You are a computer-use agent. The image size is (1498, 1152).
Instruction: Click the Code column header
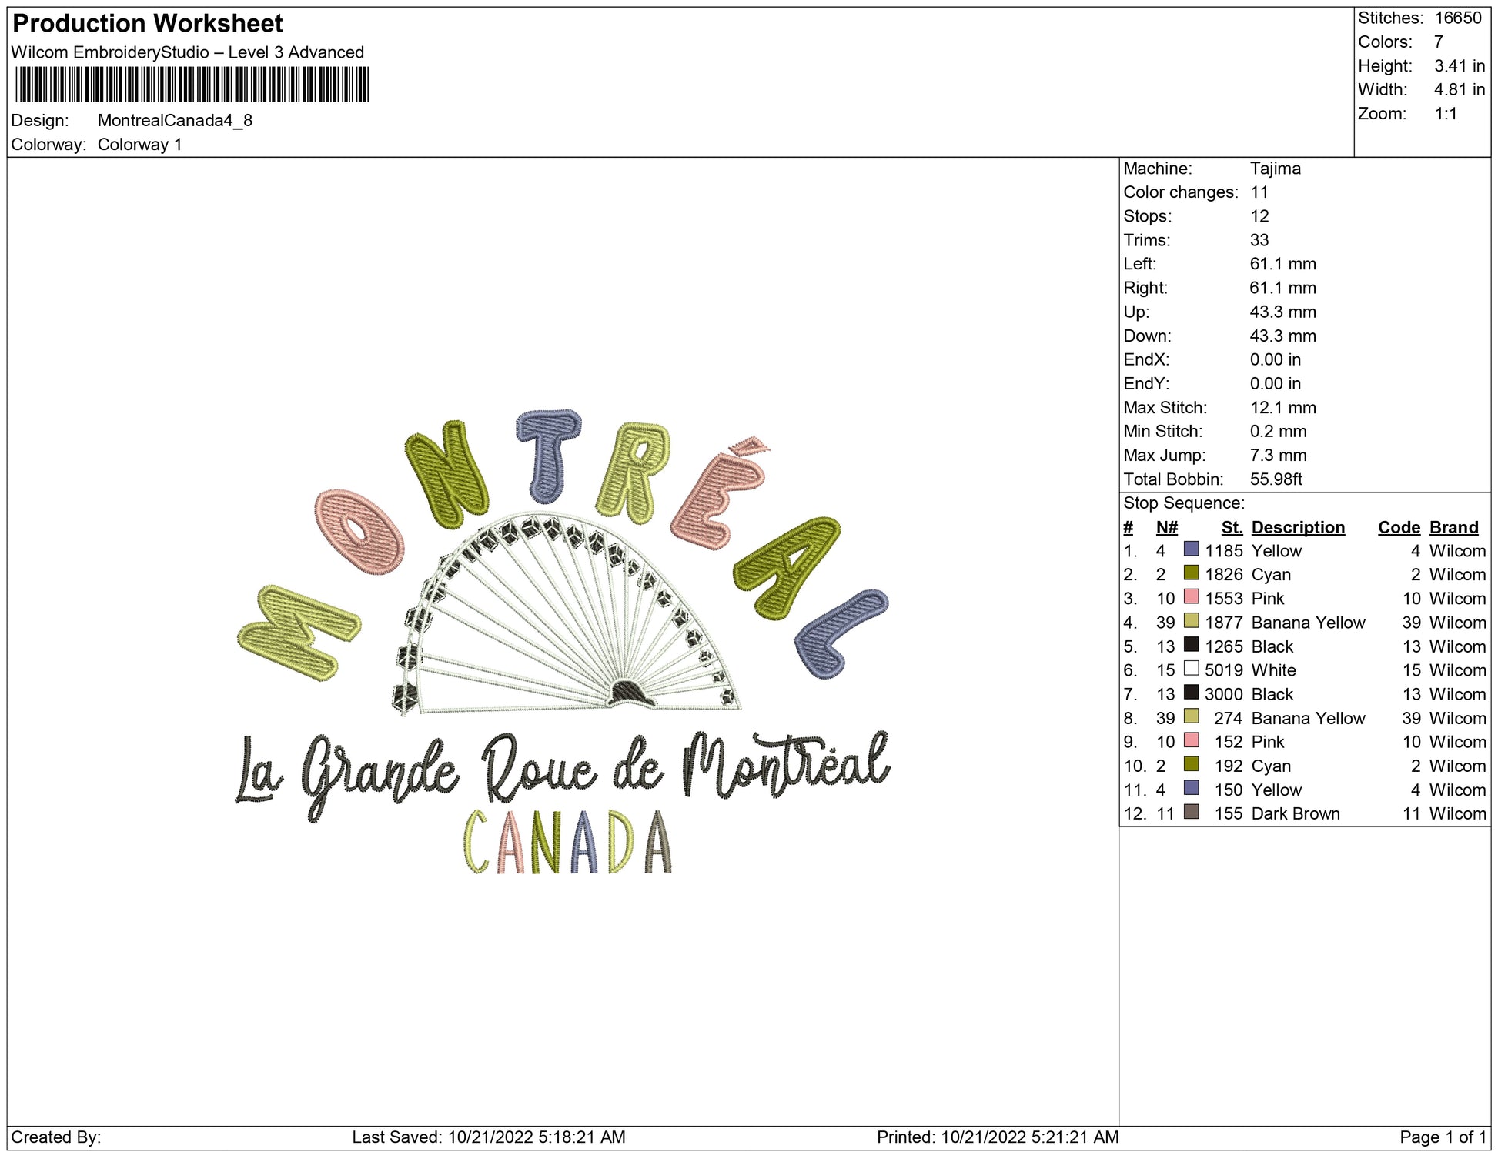coord(1398,527)
